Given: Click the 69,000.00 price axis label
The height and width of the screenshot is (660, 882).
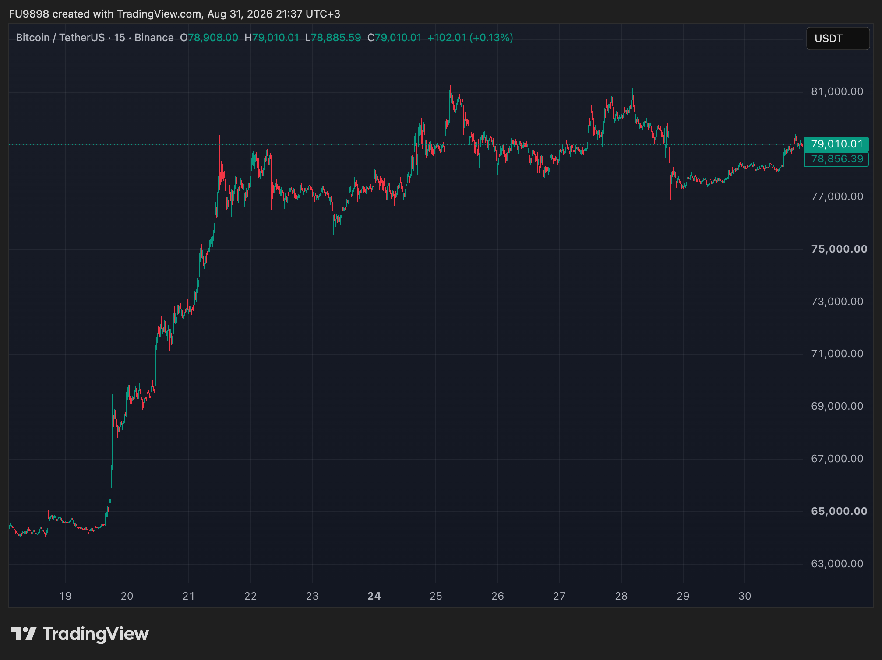Looking at the screenshot, I should tap(837, 406).
